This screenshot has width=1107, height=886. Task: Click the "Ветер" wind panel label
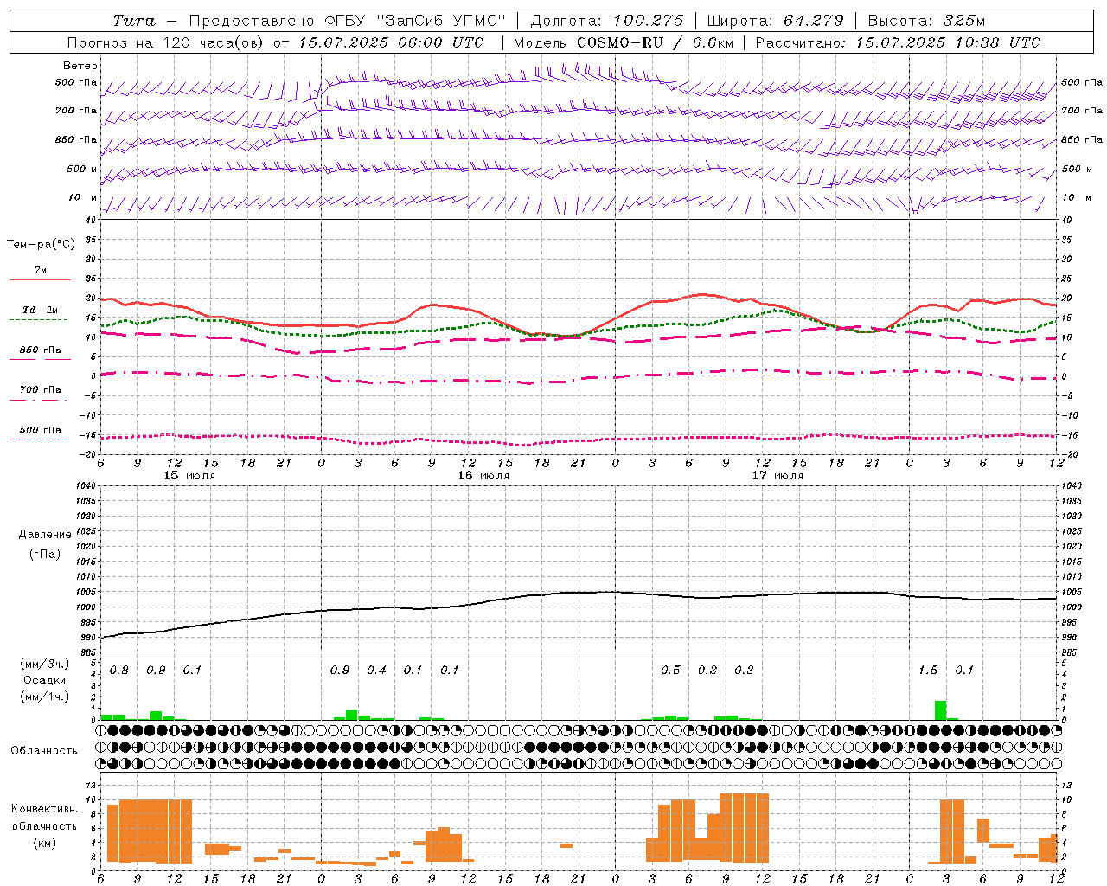point(80,66)
